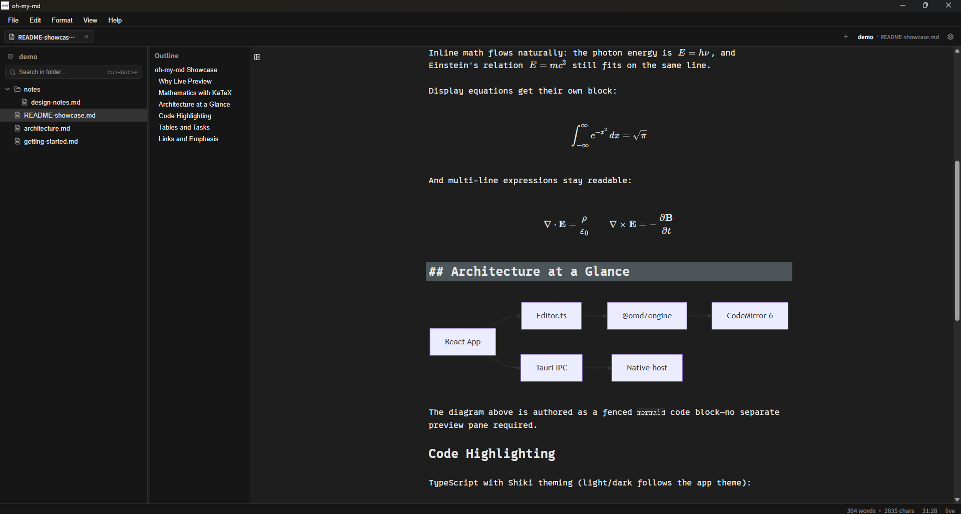Viewport: 961px width, 514px height.
Task: Click the 2835 chars status entry
Action: click(x=899, y=510)
